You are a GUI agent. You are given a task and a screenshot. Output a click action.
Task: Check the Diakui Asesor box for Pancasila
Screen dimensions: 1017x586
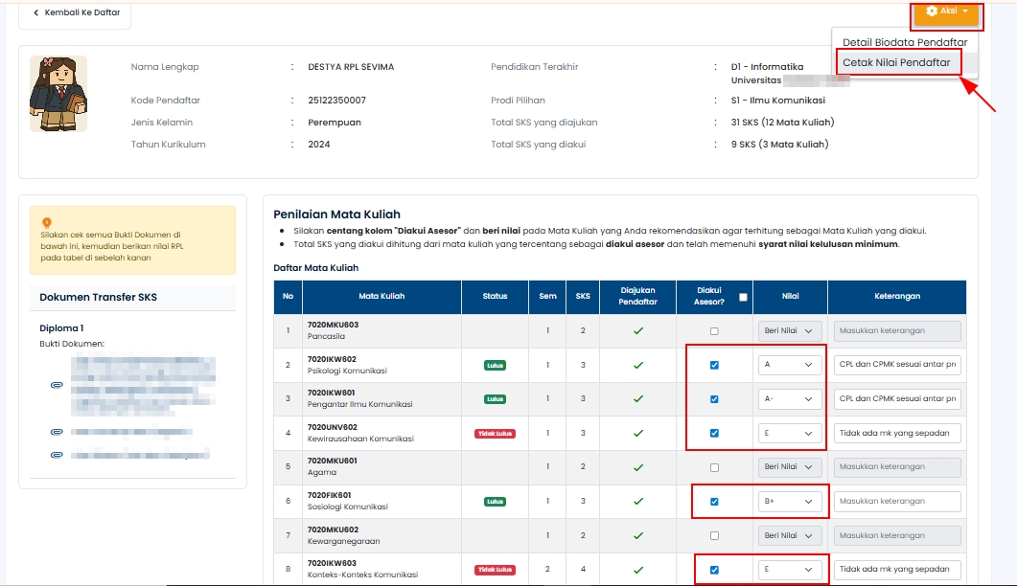coord(714,331)
